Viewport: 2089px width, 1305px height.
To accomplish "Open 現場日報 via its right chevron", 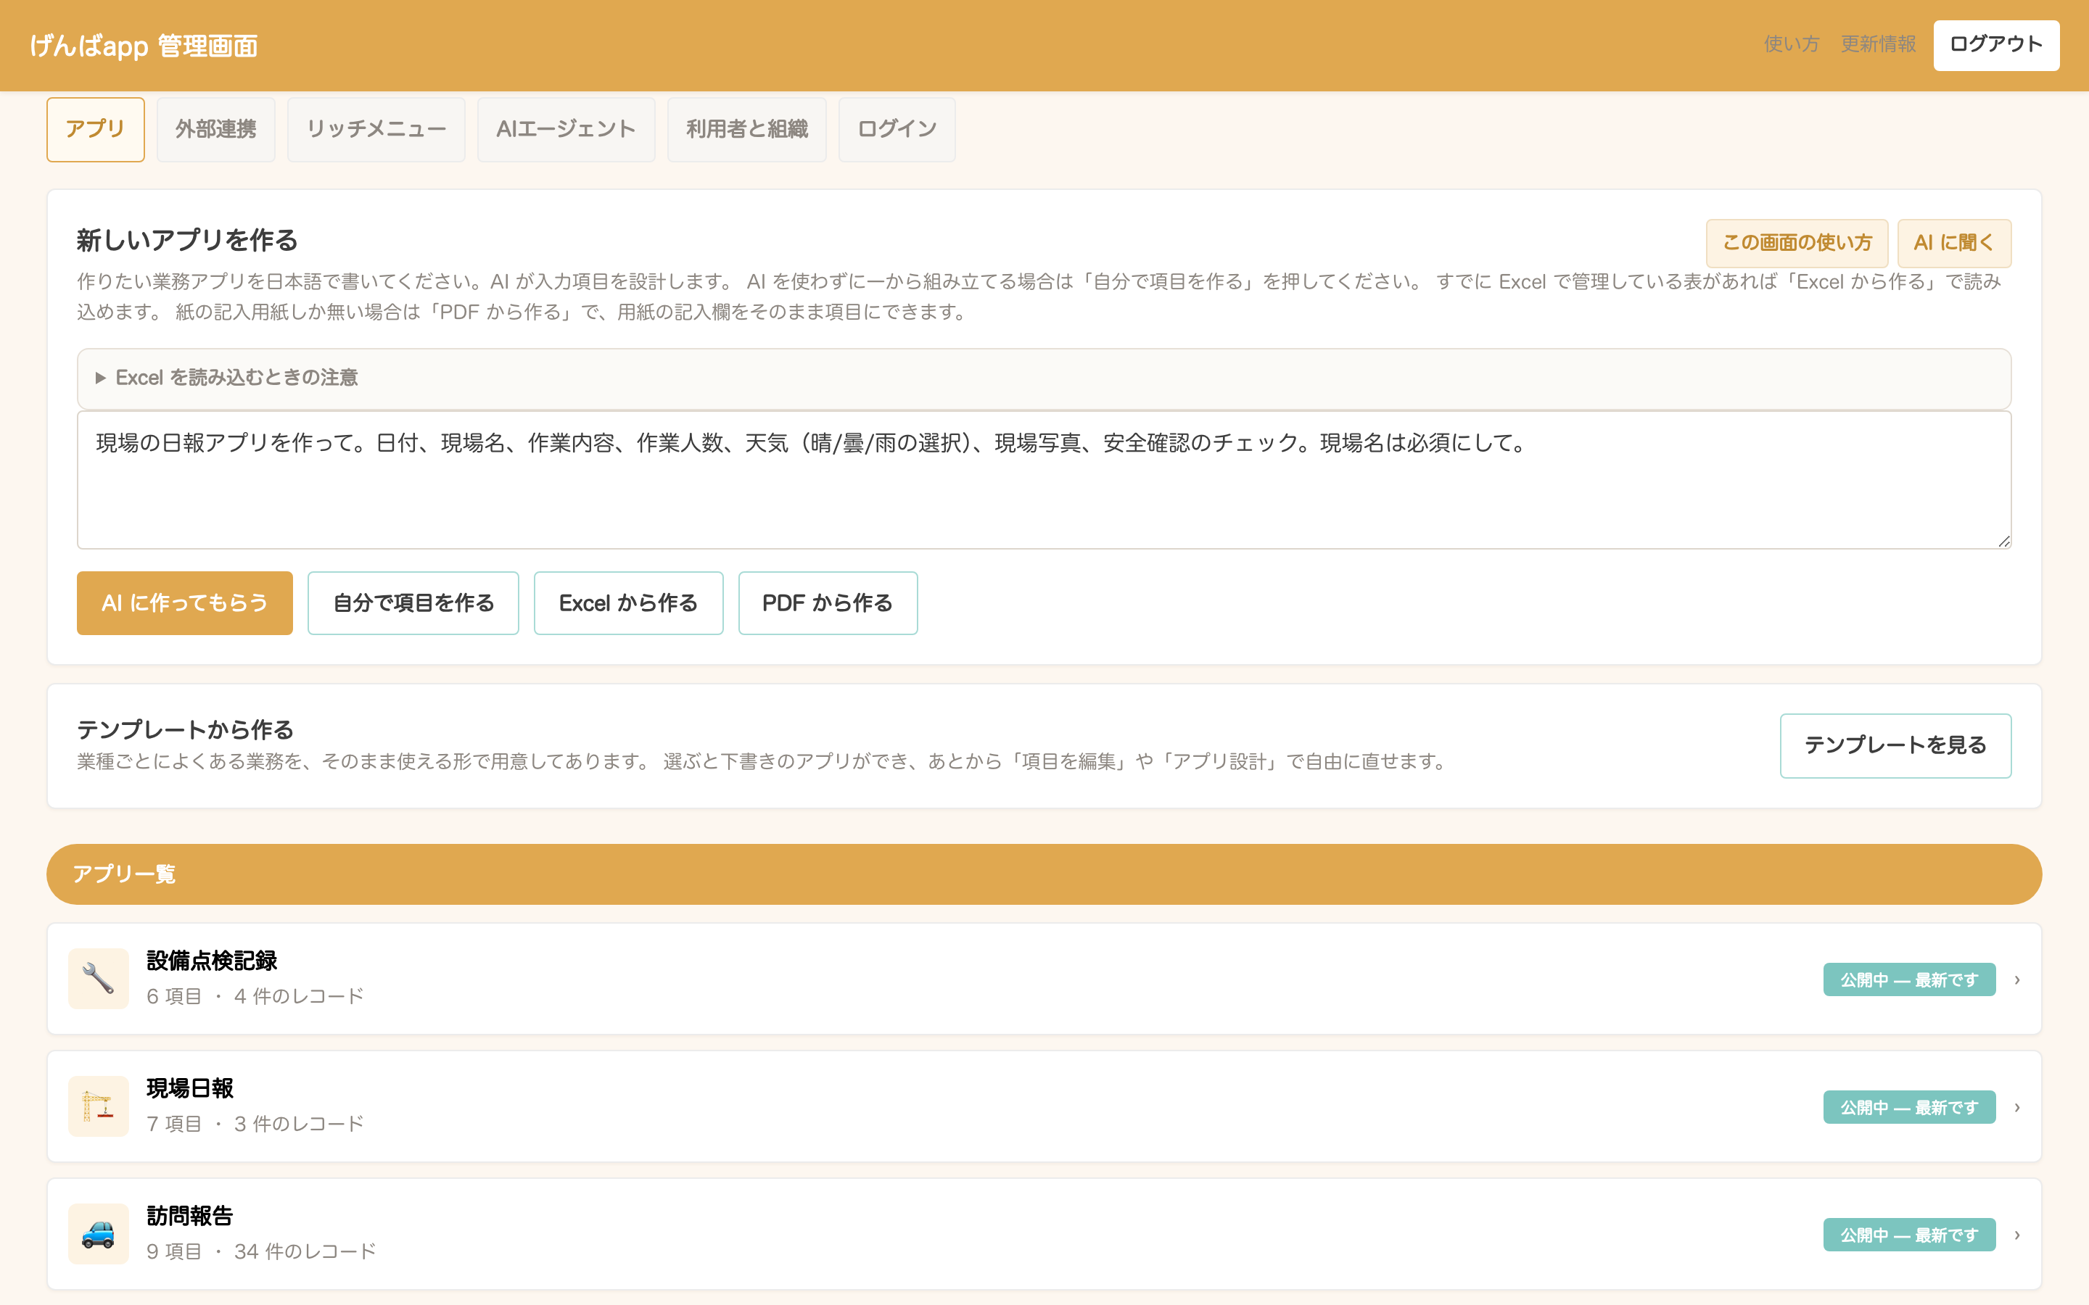I will (x=2017, y=1107).
